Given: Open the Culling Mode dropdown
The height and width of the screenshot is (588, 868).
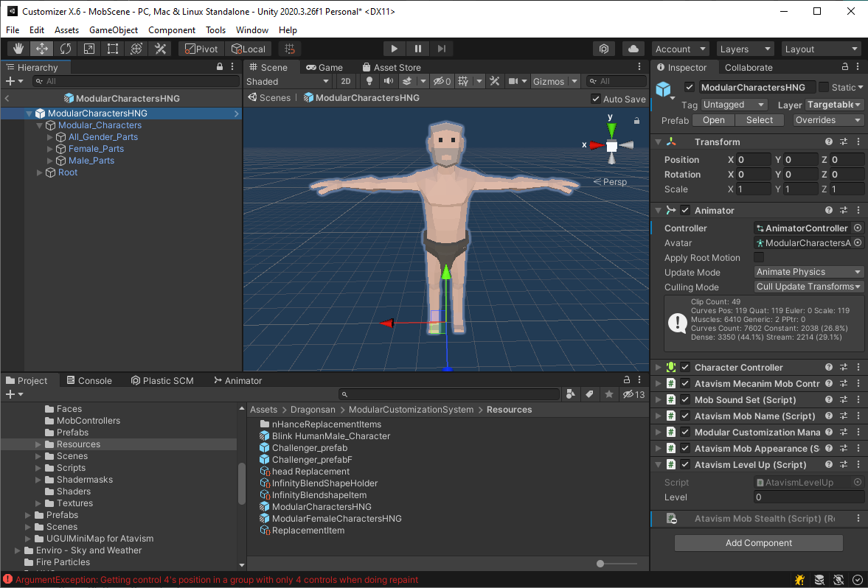Looking at the screenshot, I should (808, 287).
